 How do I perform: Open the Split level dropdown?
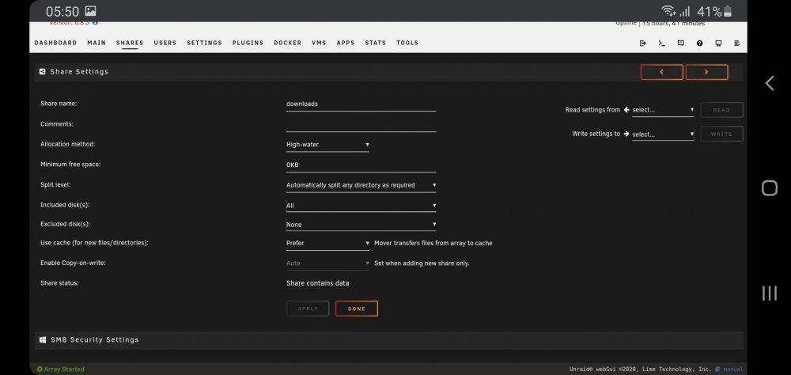[361, 185]
